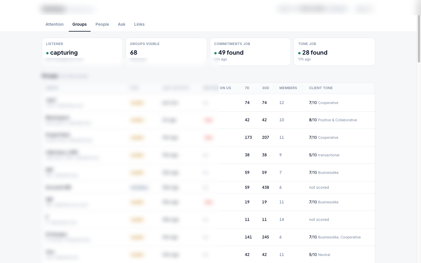Click the ON US column header
The height and width of the screenshot is (263, 421).
(225, 88)
